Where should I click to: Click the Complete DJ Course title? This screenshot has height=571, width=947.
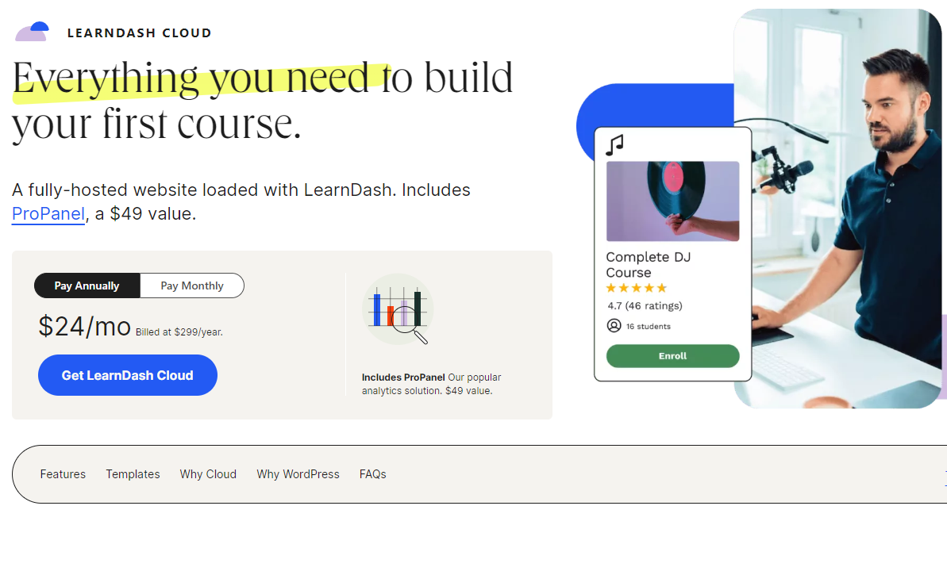(x=648, y=264)
